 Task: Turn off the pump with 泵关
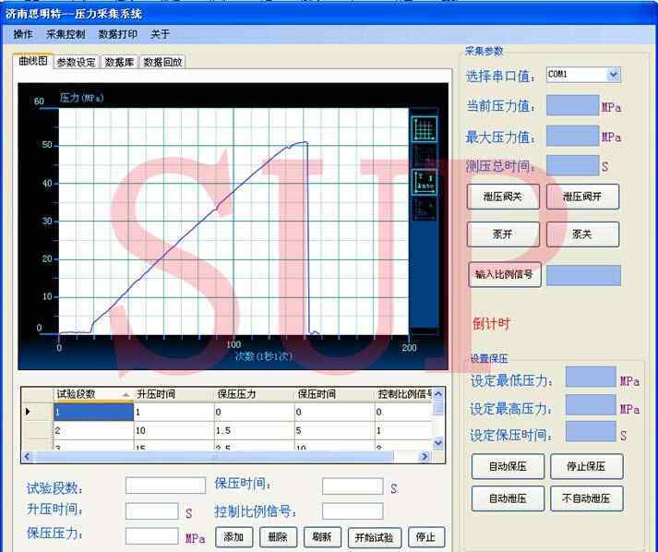[582, 234]
